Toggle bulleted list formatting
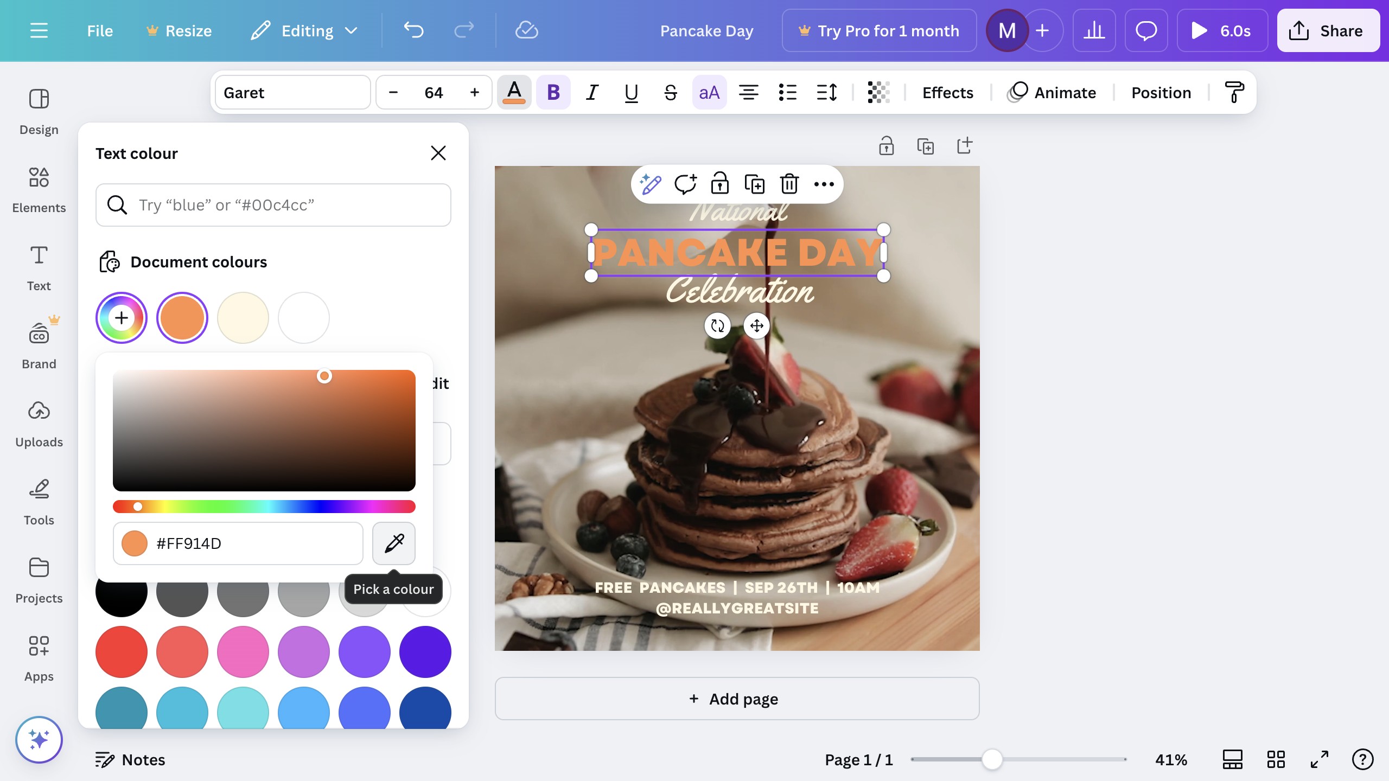Screen dimensions: 1389x781 point(788,93)
